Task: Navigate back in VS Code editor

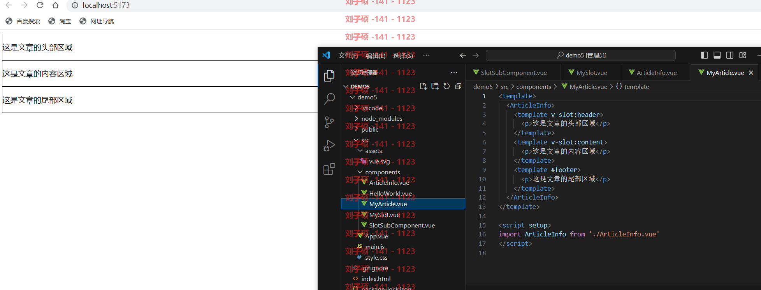Action: click(463, 55)
